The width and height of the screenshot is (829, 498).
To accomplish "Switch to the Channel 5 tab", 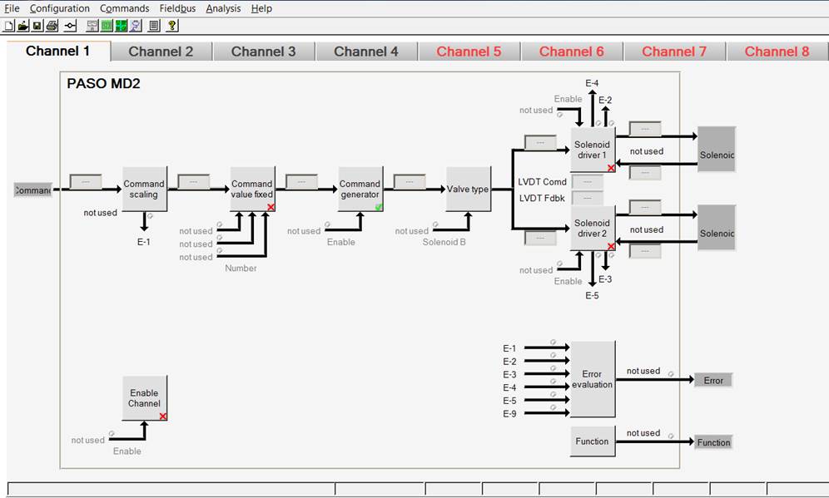I will [x=469, y=52].
